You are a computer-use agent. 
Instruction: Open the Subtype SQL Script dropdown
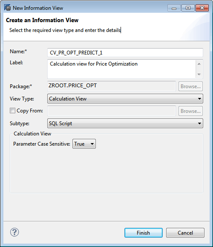pos(125,123)
